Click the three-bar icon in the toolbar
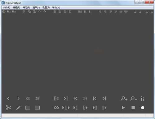155x119 pixels. [x=85, y=11]
